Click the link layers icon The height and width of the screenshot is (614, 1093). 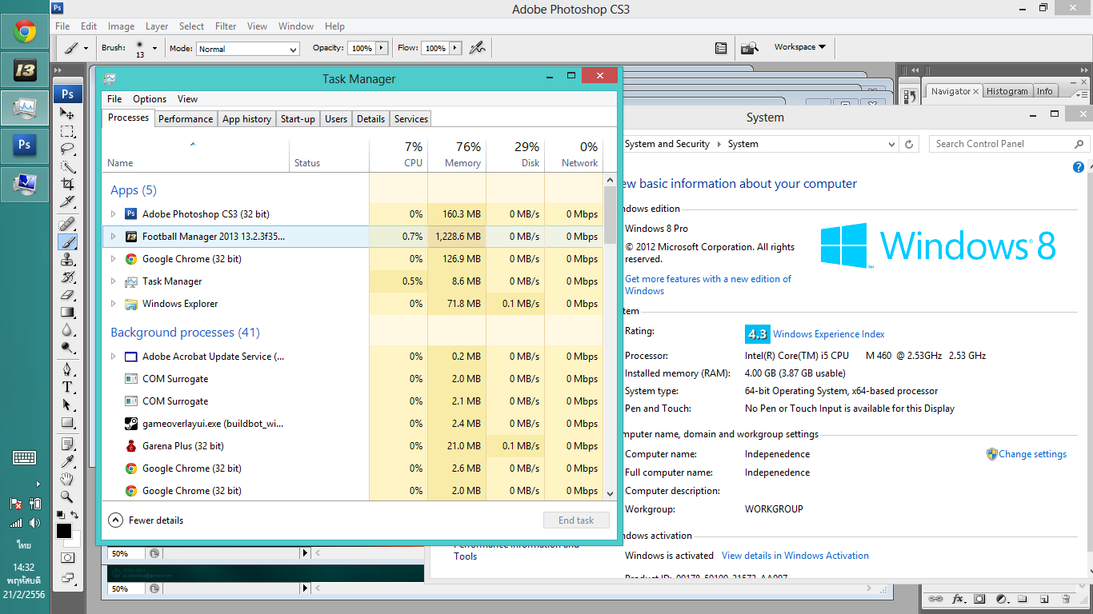[x=935, y=599]
